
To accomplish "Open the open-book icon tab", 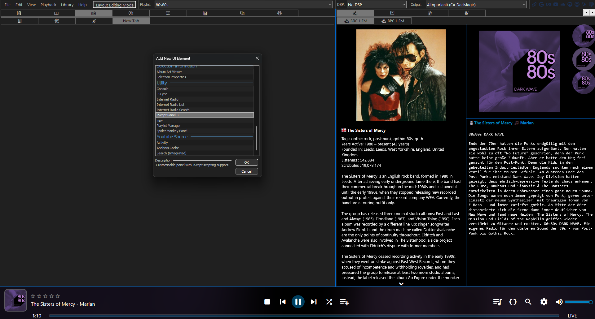I will pos(56,13).
